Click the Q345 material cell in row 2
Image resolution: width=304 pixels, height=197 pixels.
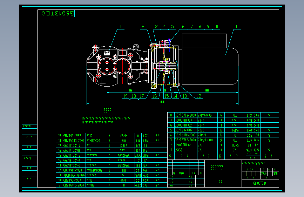coord(235,145)
